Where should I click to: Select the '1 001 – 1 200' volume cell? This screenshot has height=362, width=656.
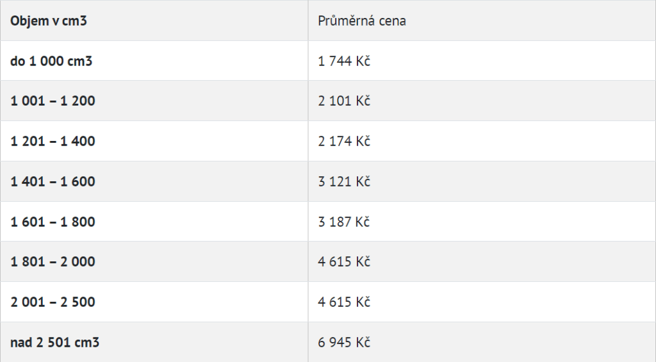click(x=53, y=101)
